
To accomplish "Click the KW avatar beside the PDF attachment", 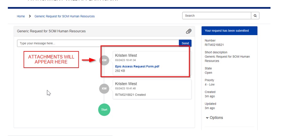I will tap(104, 60).
